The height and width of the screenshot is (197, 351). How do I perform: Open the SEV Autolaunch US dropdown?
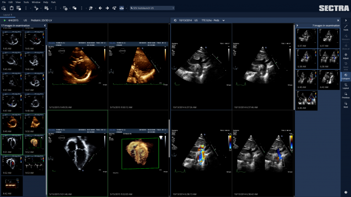point(158,8)
